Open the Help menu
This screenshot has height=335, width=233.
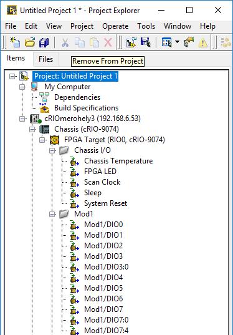[x=207, y=26]
